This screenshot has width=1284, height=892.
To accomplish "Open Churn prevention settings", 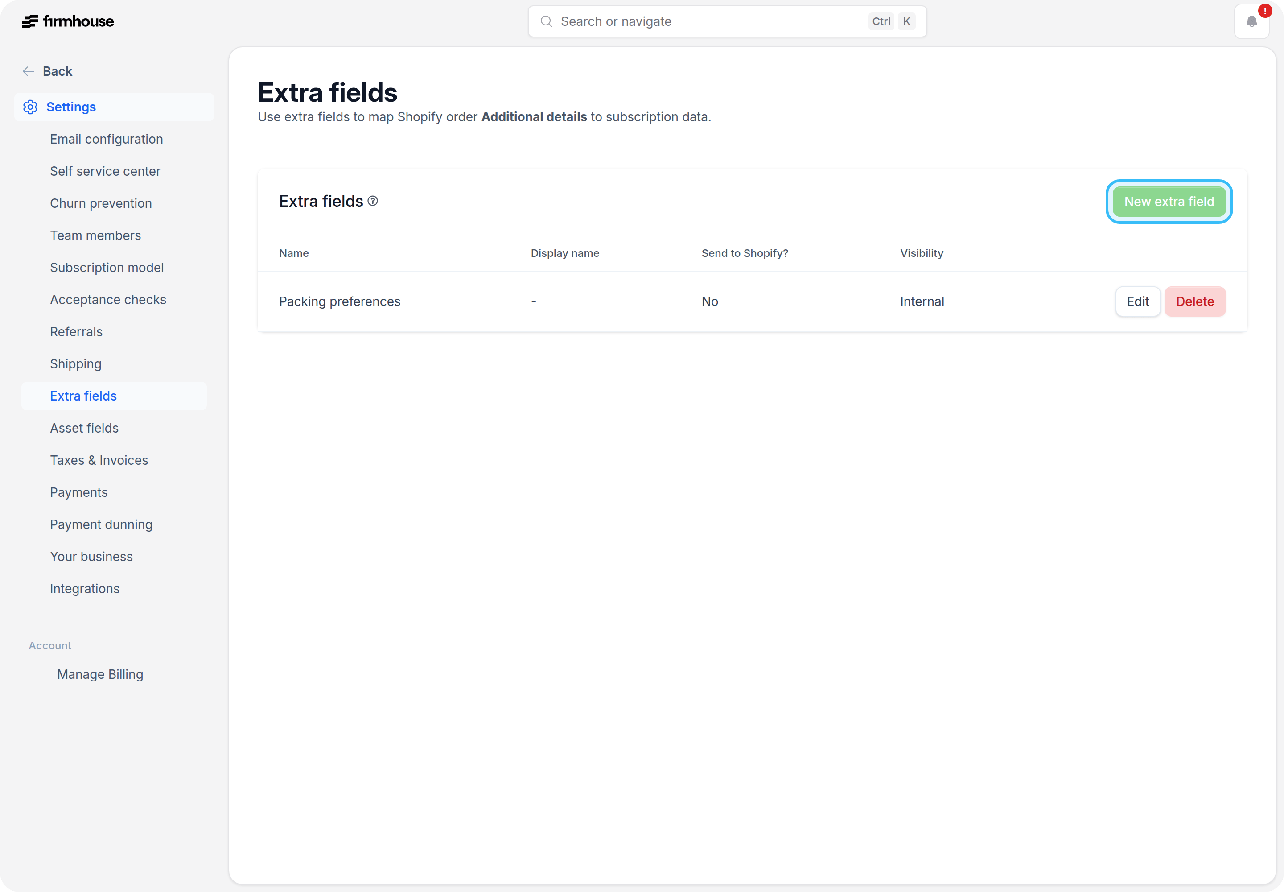I will pyautogui.click(x=101, y=203).
